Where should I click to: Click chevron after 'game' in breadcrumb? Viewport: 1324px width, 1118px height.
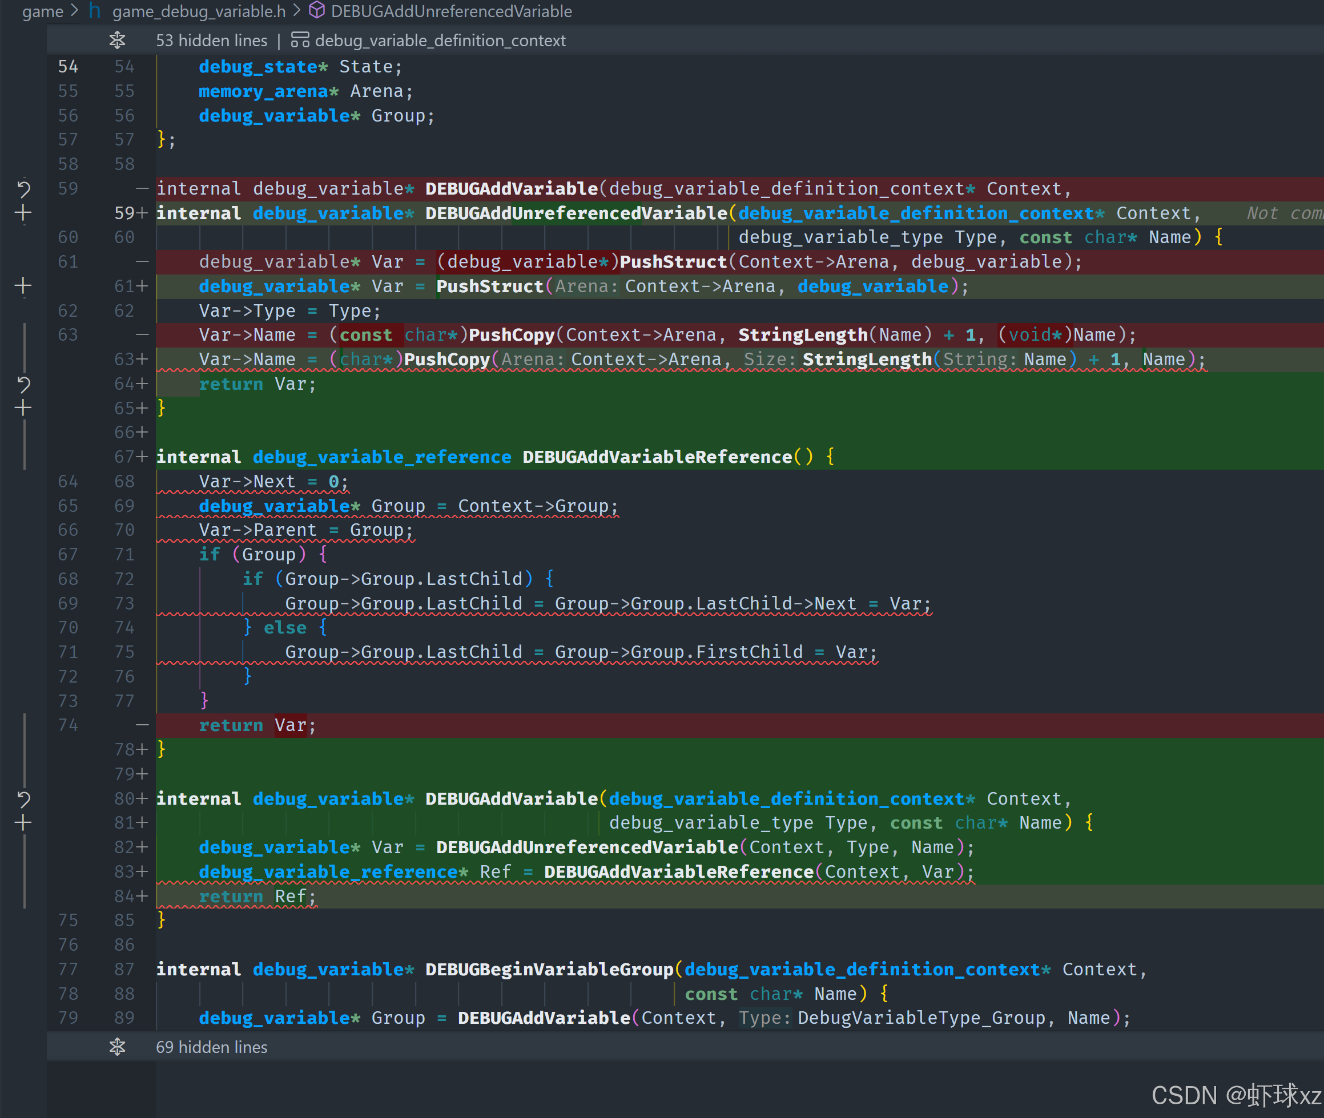75,11
